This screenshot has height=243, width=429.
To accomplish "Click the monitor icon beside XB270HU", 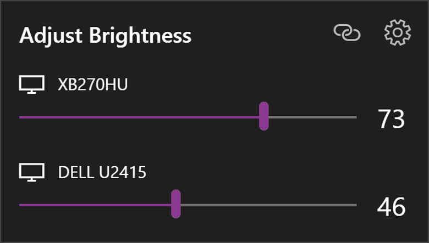I will pos(32,85).
